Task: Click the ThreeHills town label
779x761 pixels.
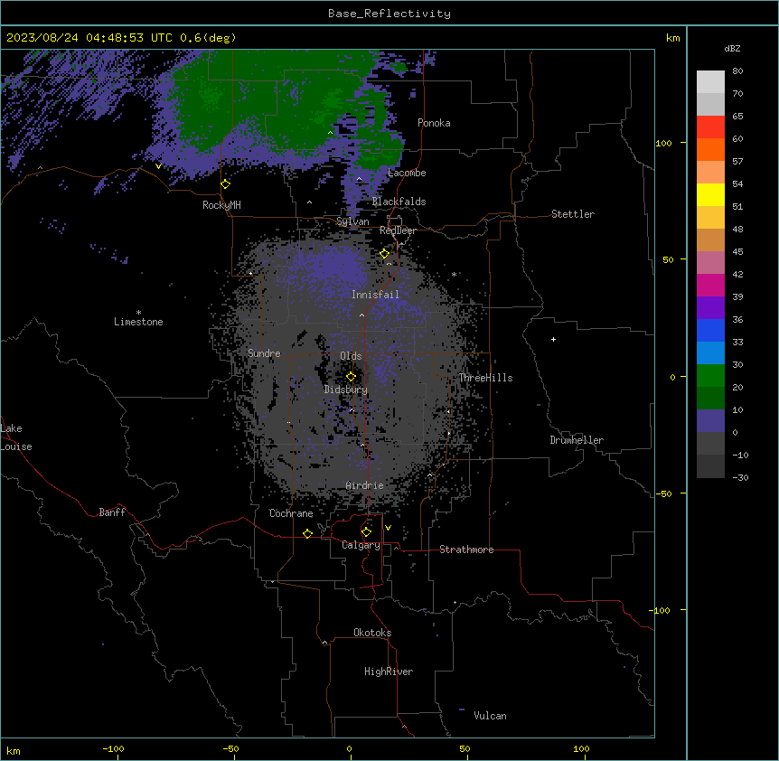Action: pos(485,378)
